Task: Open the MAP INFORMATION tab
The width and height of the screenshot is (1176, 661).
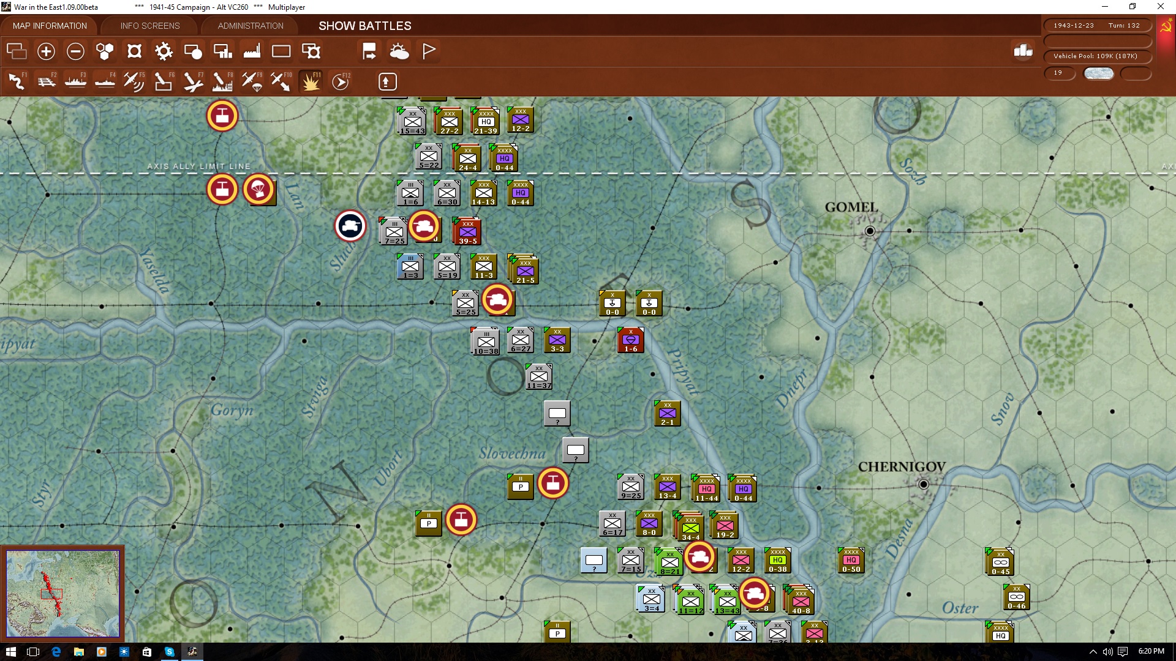Action: tap(50, 26)
